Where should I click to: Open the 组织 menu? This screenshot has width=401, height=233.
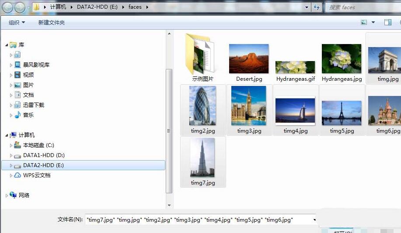[x=17, y=22]
